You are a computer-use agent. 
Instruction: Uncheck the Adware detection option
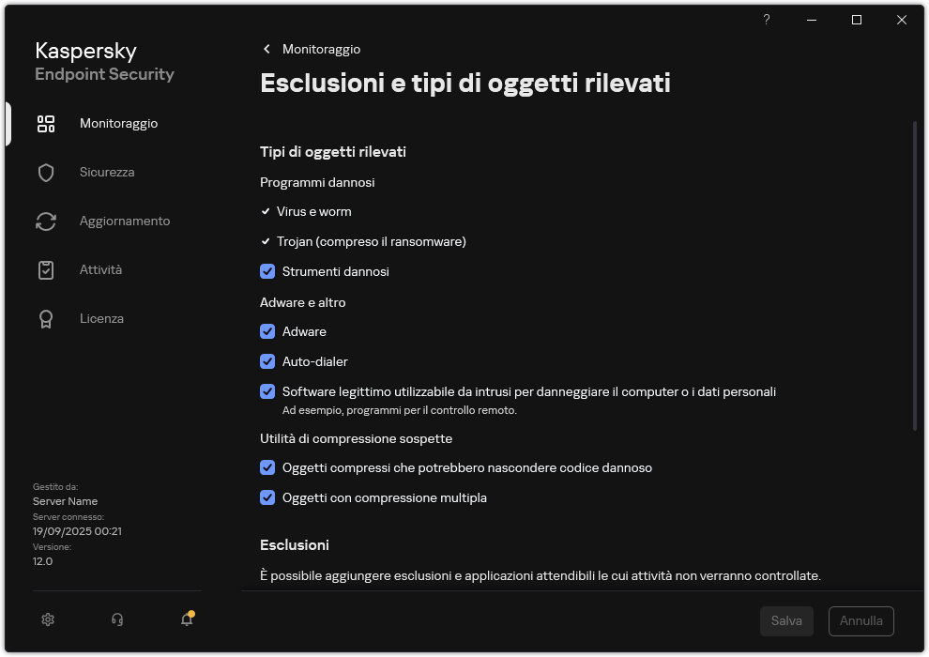coord(267,331)
